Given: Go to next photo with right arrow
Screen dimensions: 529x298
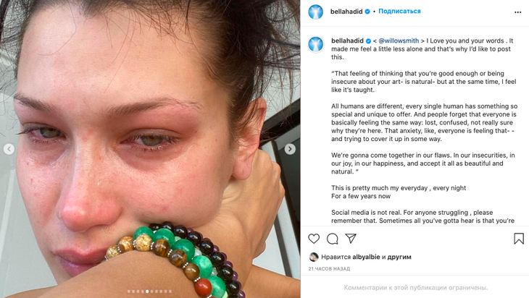Looking at the screenshot, I should click(290, 149).
